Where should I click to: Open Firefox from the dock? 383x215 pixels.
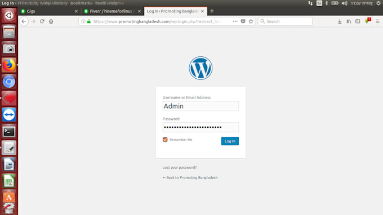[x=9, y=65]
